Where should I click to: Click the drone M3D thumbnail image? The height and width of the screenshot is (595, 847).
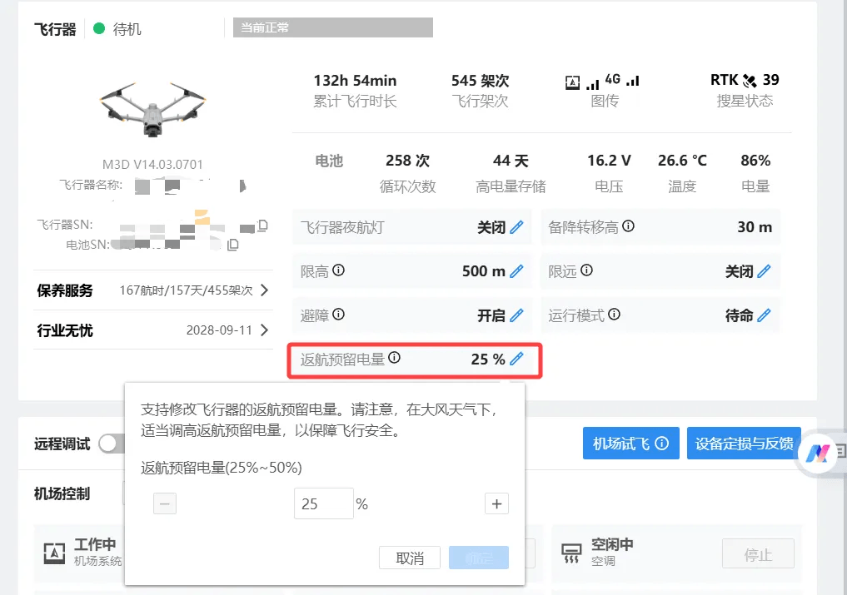[x=153, y=110]
